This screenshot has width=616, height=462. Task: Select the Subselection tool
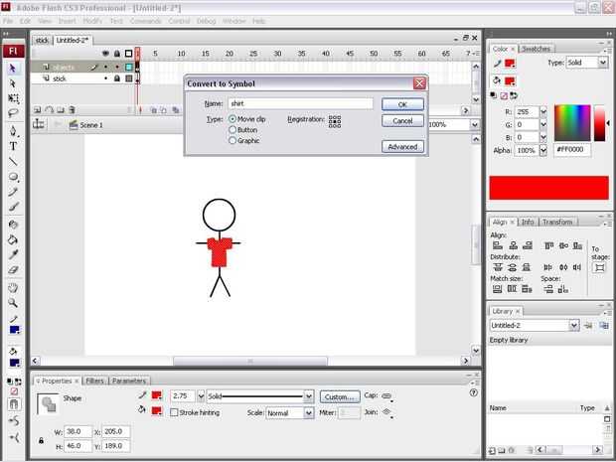pos(13,83)
